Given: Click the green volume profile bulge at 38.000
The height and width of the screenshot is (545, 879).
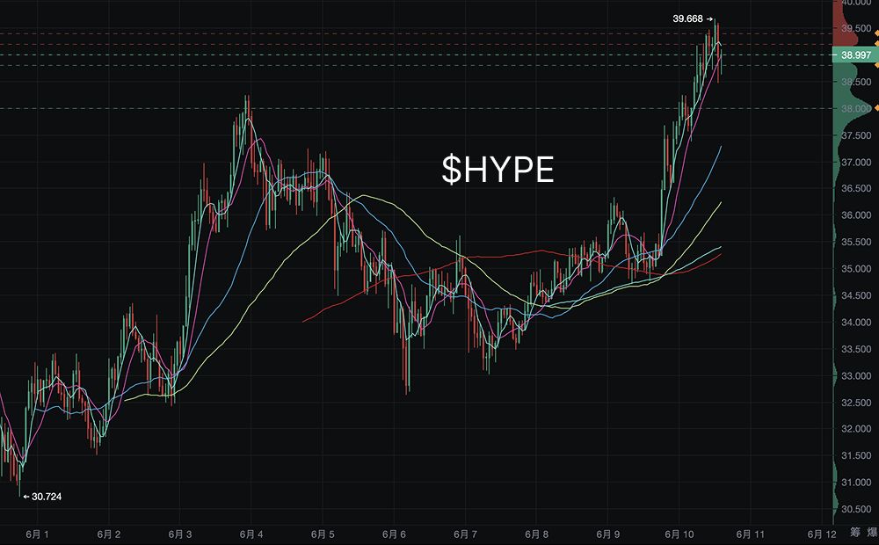Looking at the screenshot, I should [851, 108].
